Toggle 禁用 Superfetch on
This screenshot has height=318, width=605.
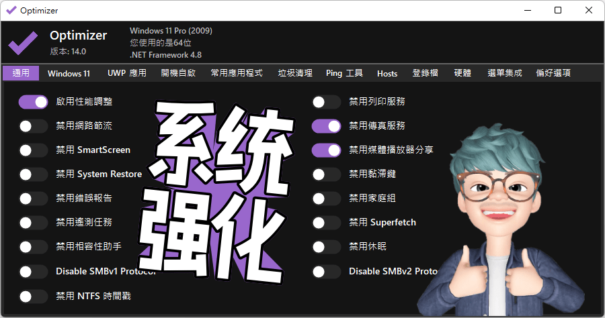pyautogui.click(x=326, y=222)
